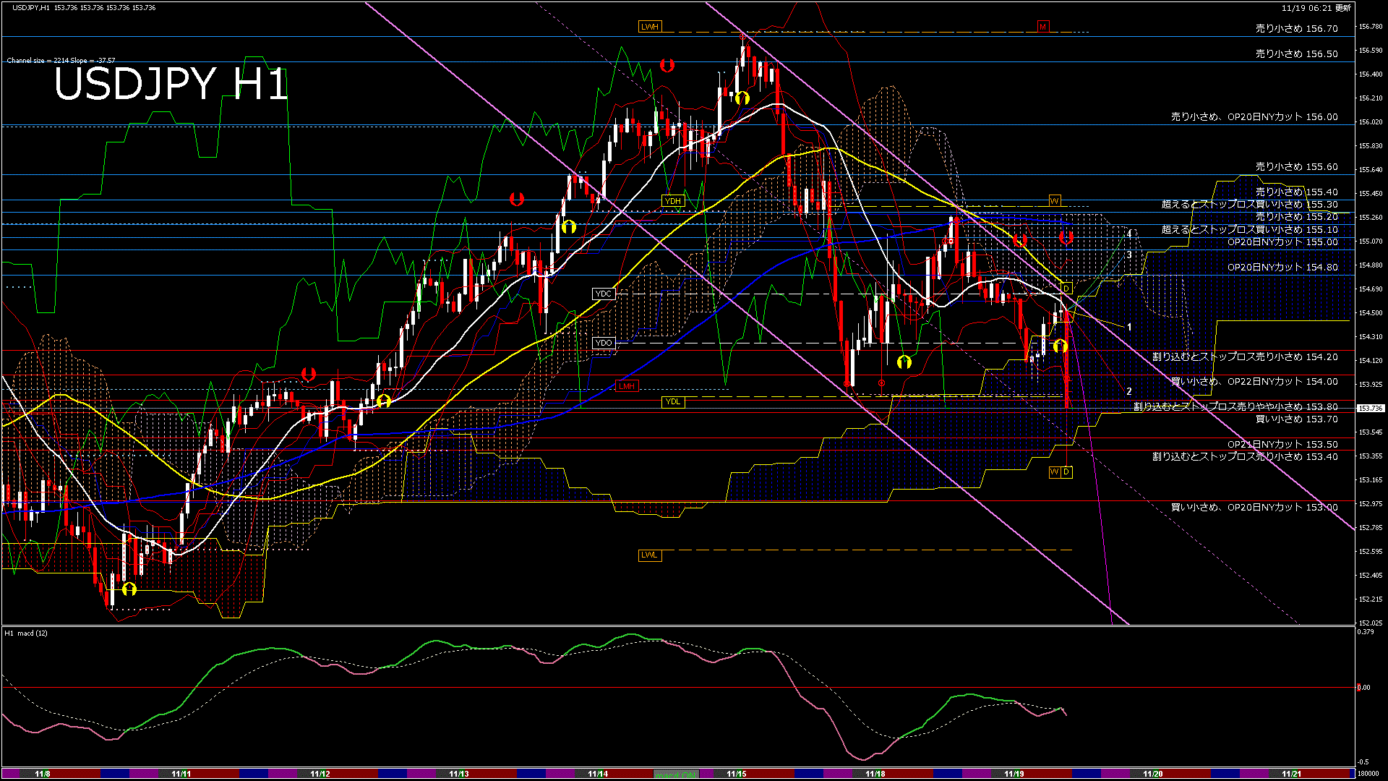This screenshot has height=781, width=1388.
Task: Select the 11/8 date on the timeline
Action: [43, 774]
